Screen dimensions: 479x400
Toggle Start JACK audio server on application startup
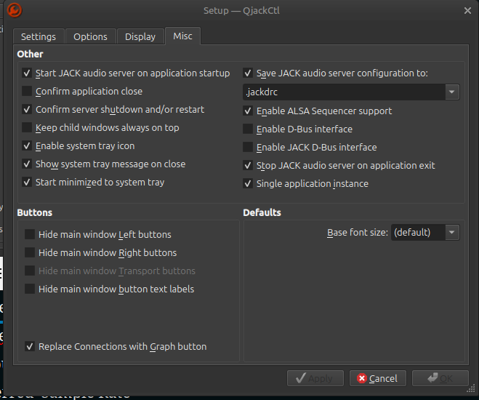[27, 73]
